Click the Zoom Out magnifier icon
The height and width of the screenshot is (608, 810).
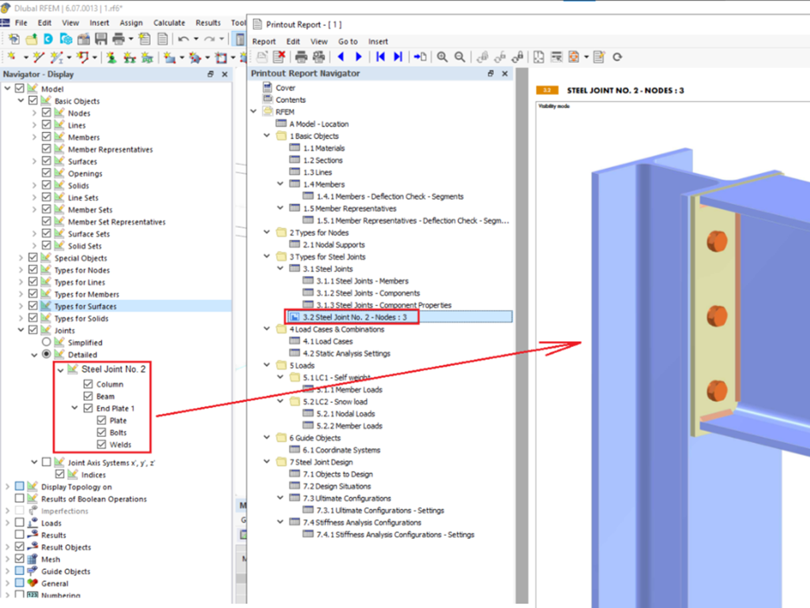click(x=460, y=57)
